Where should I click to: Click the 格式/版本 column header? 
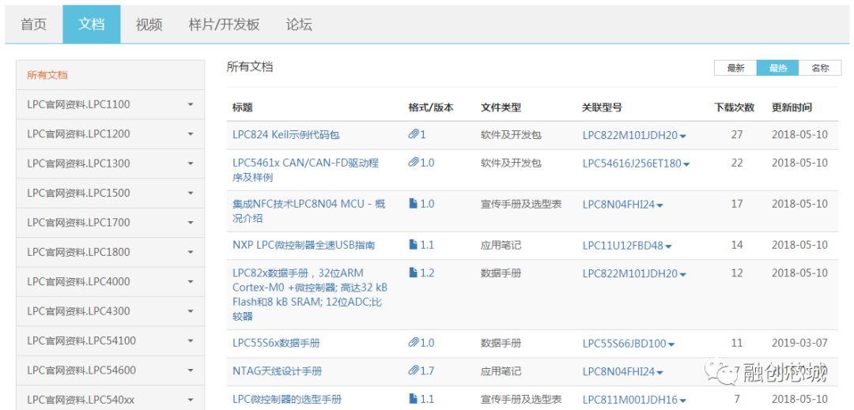click(x=431, y=107)
